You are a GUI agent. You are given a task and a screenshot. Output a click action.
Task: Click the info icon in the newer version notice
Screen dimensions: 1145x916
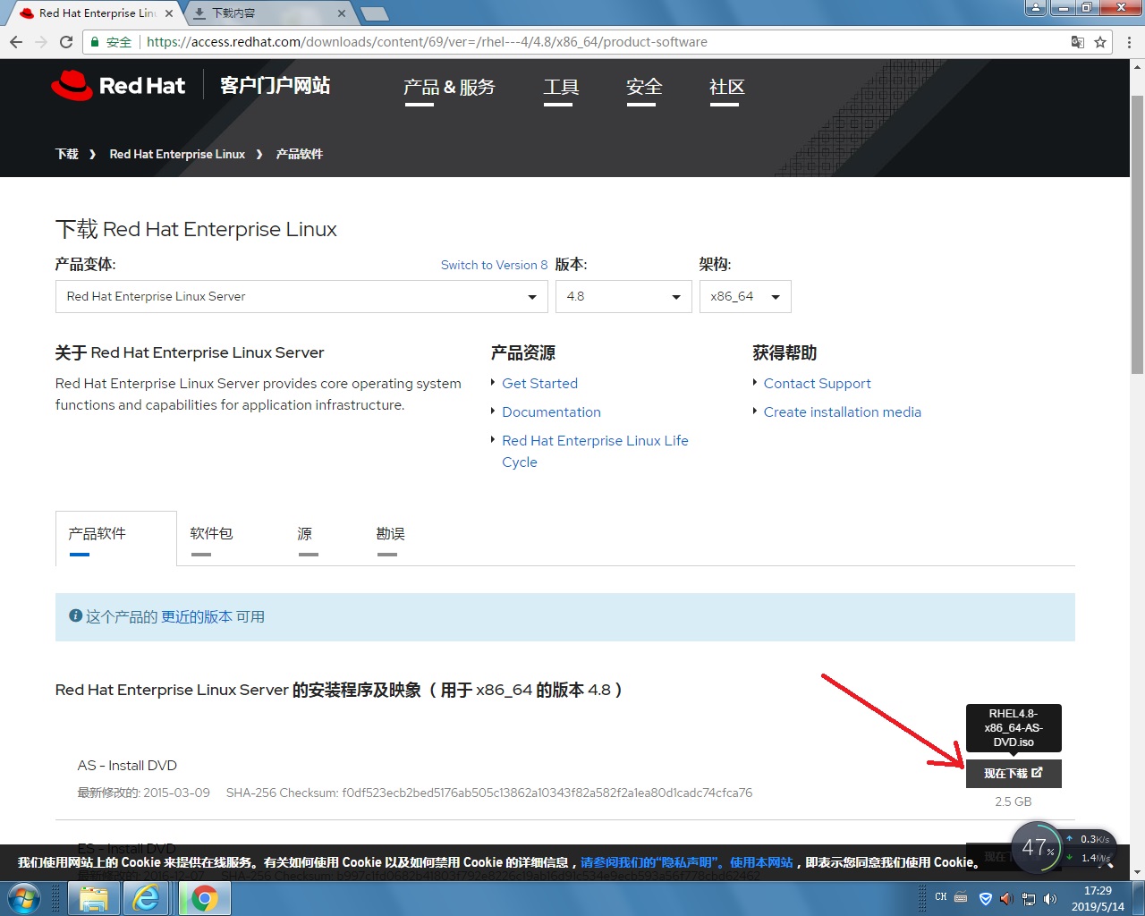click(x=76, y=615)
